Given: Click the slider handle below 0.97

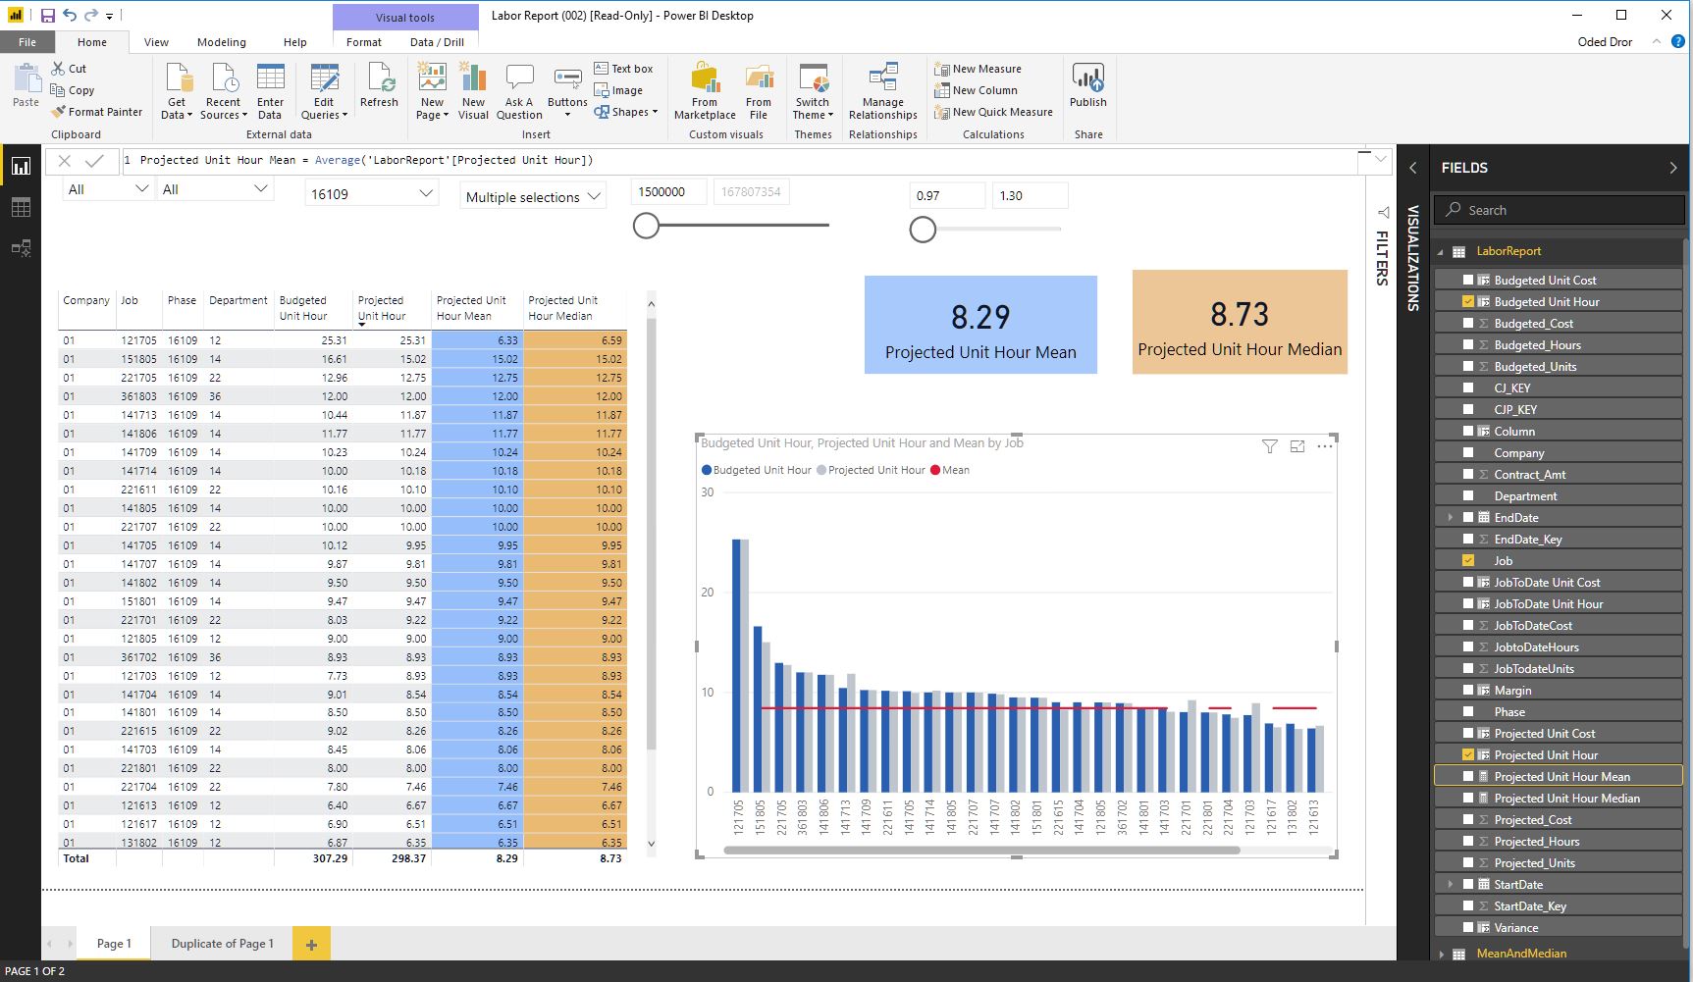Looking at the screenshot, I should click(x=923, y=230).
